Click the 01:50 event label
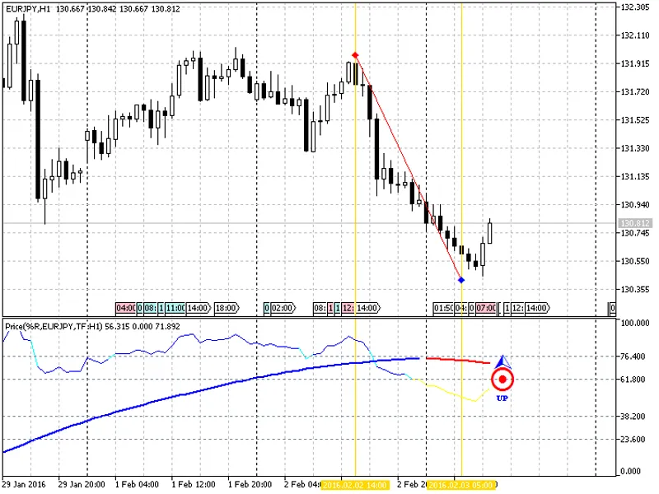 pos(443,308)
